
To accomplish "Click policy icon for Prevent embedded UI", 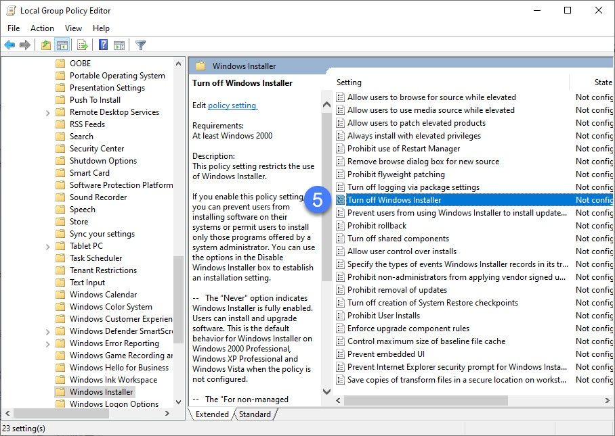I will pos(341,354).
